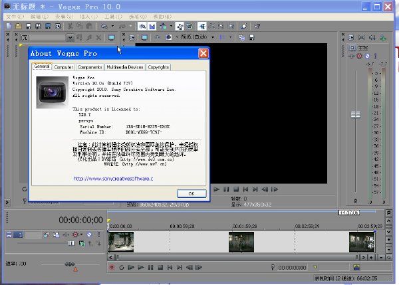Open master bus FX icon under 主控

[352, 56]
